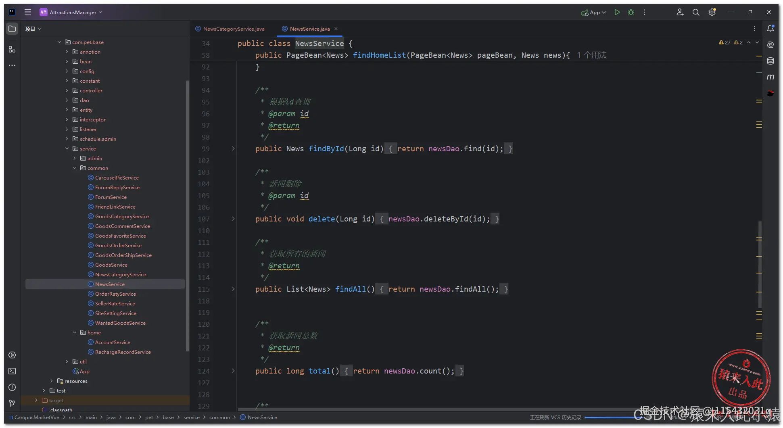
Task: Click the common breadcrumb segment
Action: click(x=219, y=417)
